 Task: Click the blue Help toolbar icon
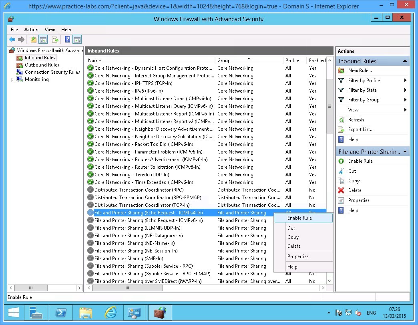pos(68,39)
